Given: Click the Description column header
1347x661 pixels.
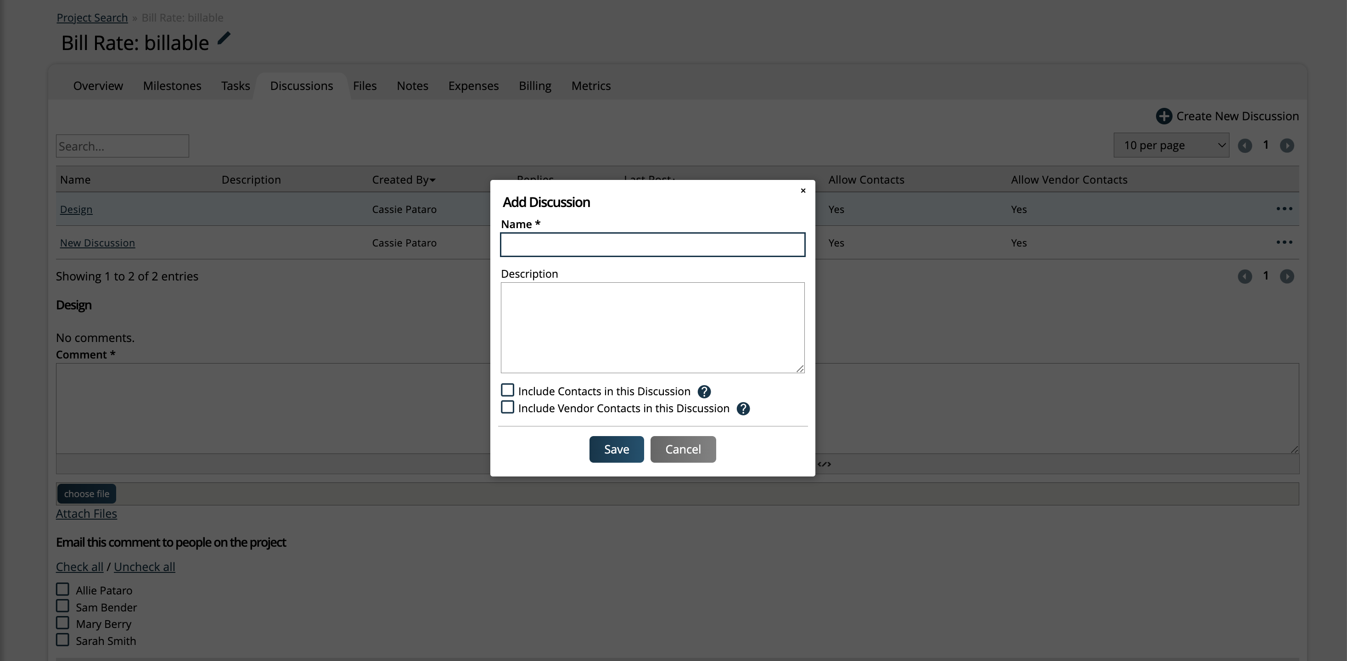Looking at the screenshot, I should 251,180.
